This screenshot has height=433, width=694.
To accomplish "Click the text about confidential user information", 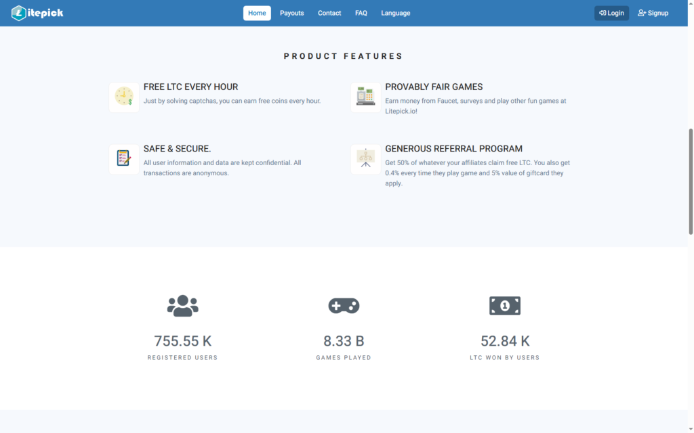I will tap(222, 168).
